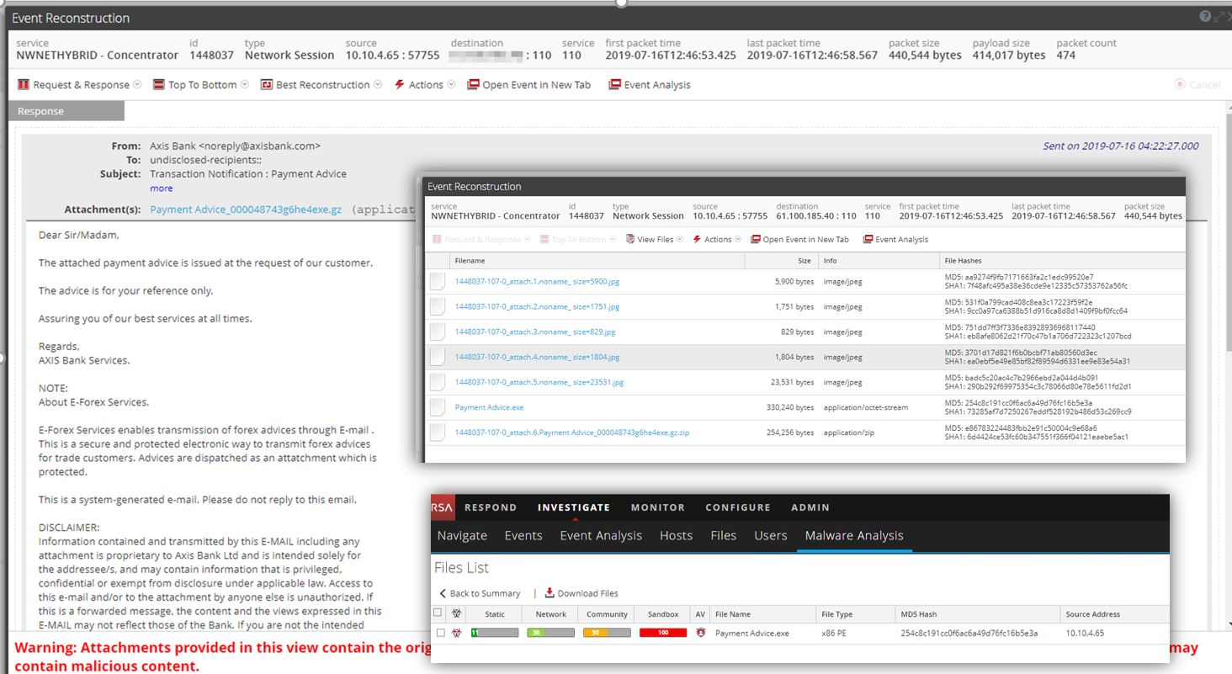Screen dimensions: 1232x674
Task: Click the RSA logo in the navigation bar
Action: click(x=442, y=507)
